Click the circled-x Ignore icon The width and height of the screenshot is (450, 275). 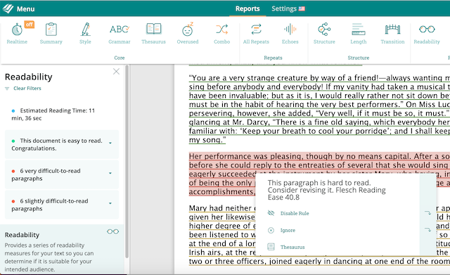271,230
